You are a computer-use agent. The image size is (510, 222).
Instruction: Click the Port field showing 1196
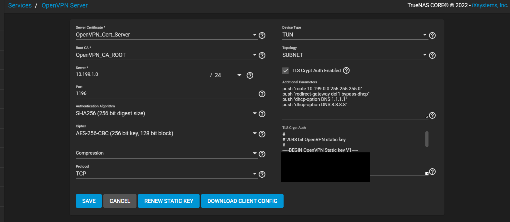(x=167, y=93)
